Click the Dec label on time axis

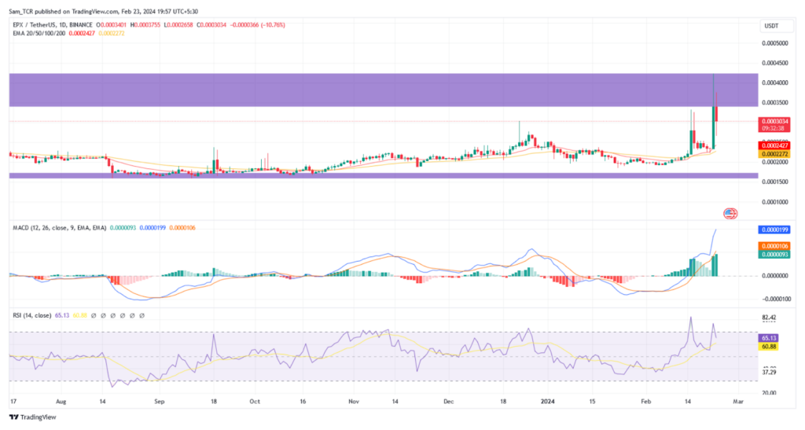pyautogui.click(x=449, y=402)
